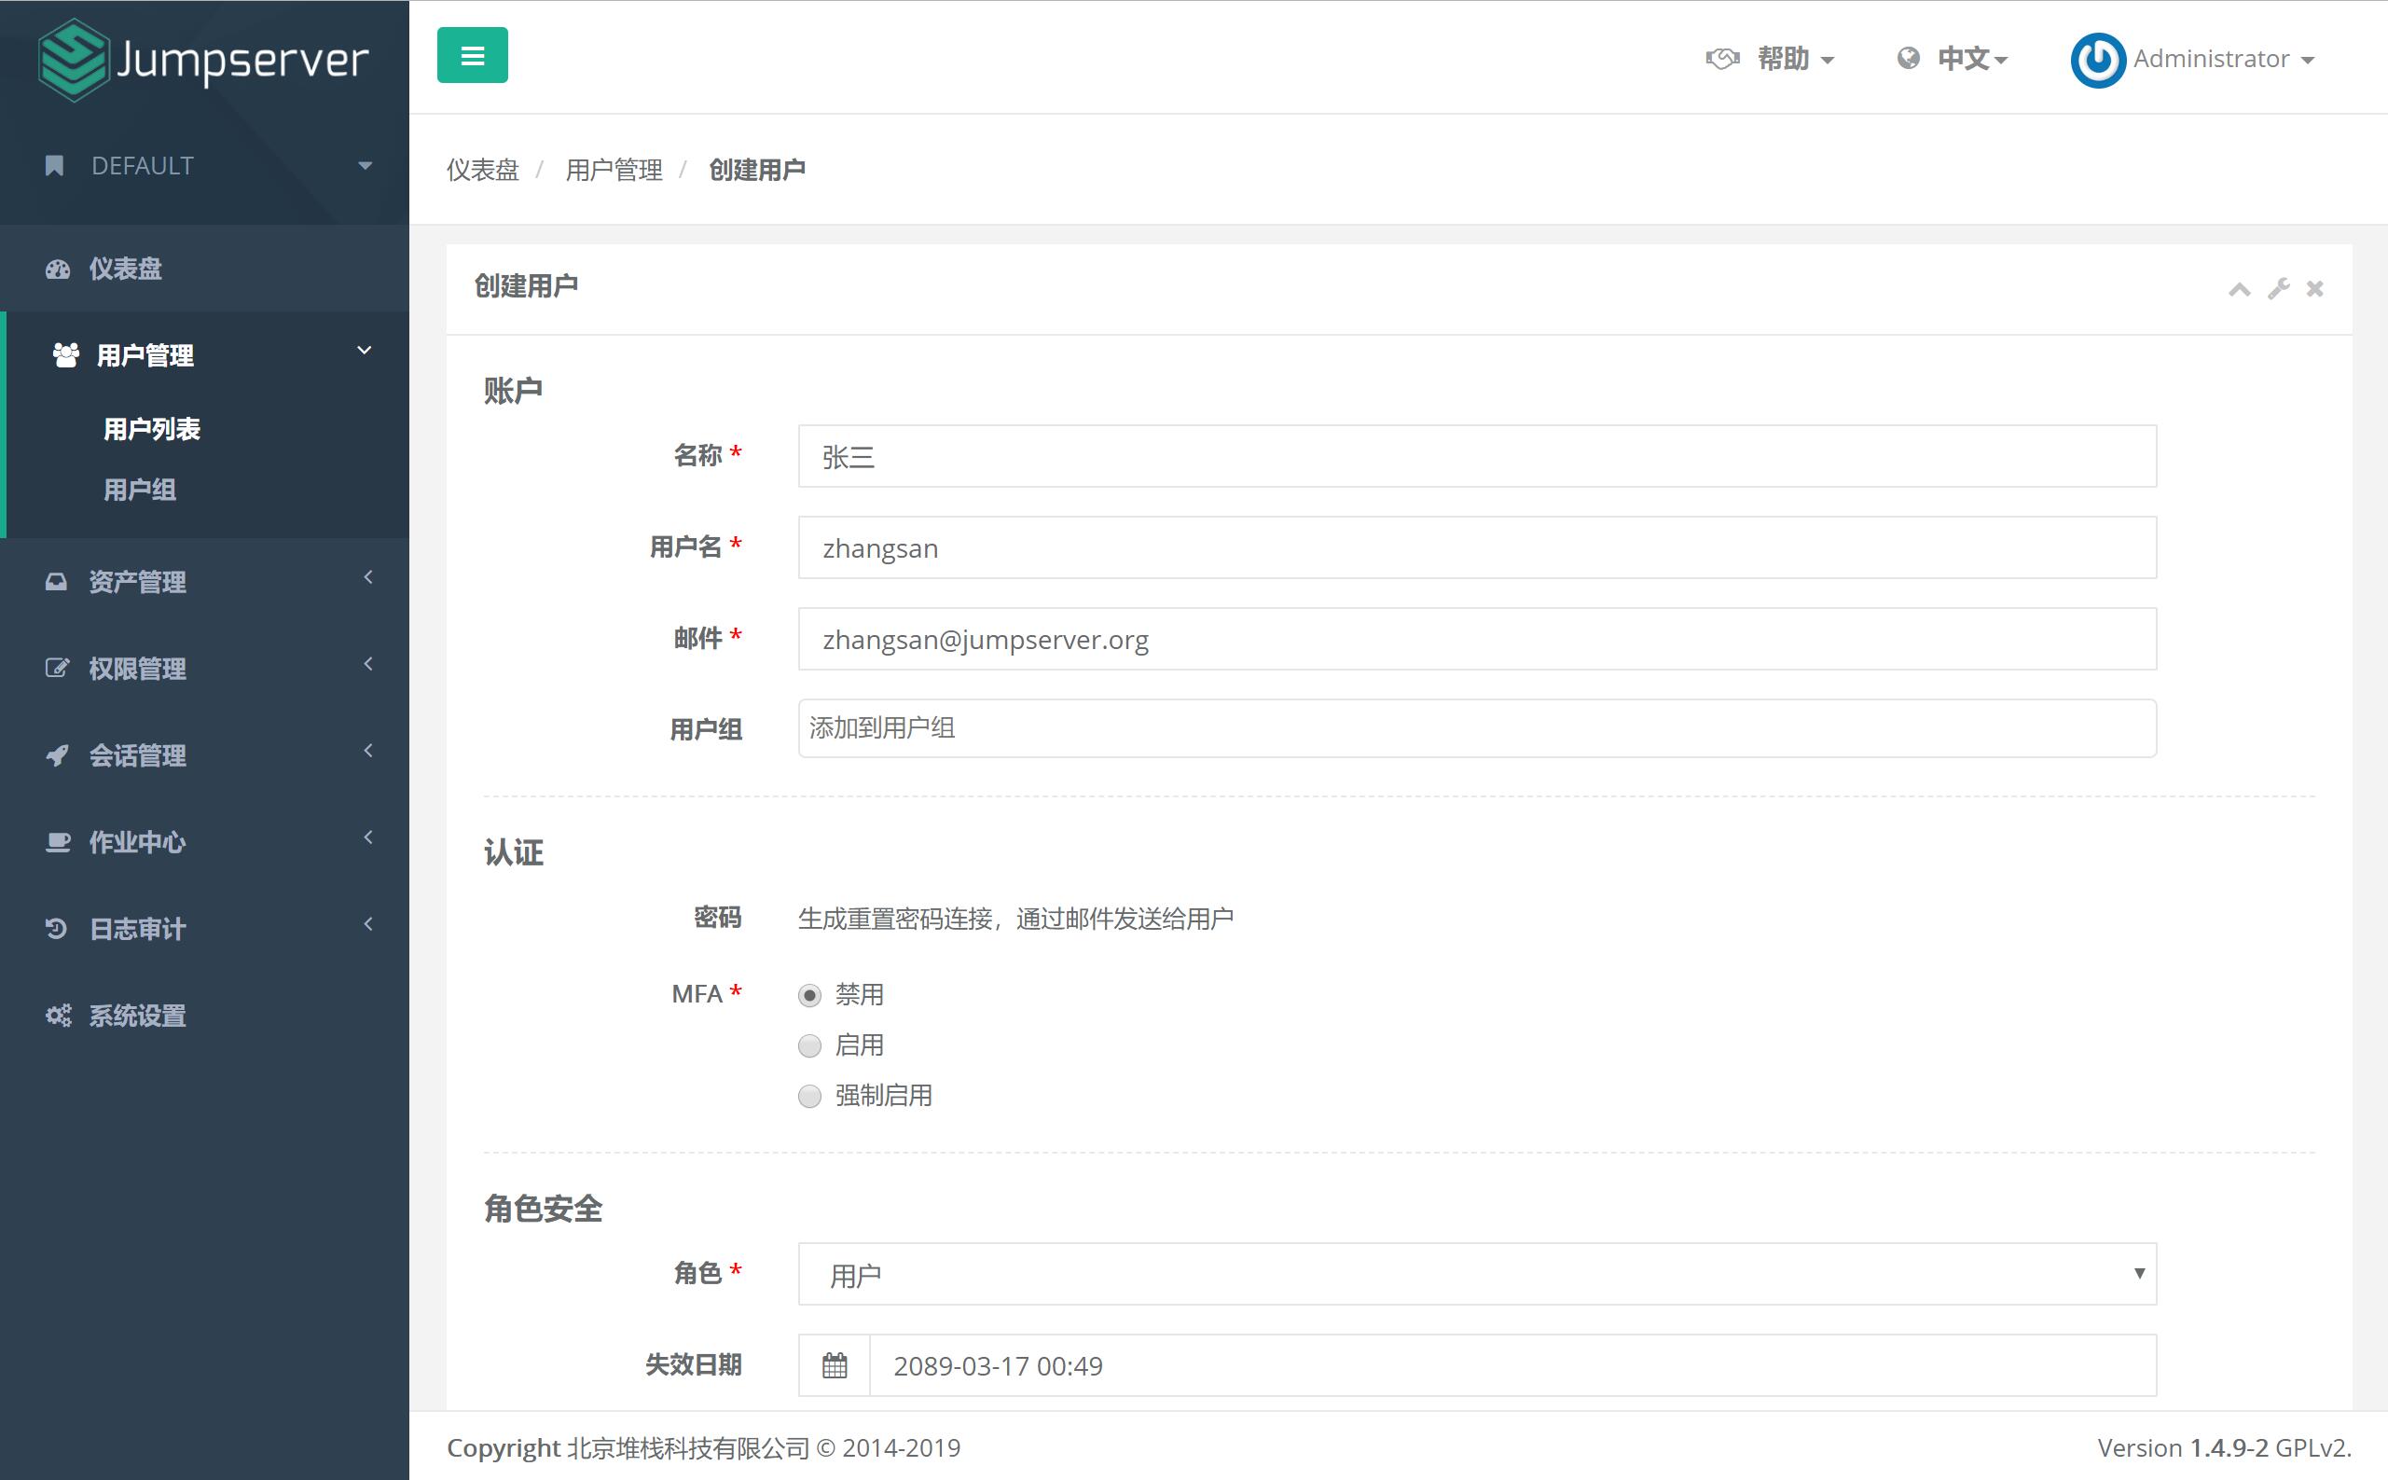2388x1480 pixels.
Task: Click the 用户名 field containing zhangsan
Action: [x=1477, y=548]
